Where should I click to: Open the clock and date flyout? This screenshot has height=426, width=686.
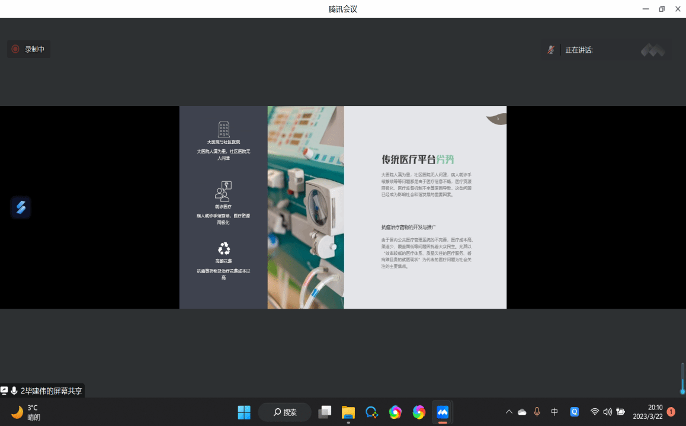(647, 412)
